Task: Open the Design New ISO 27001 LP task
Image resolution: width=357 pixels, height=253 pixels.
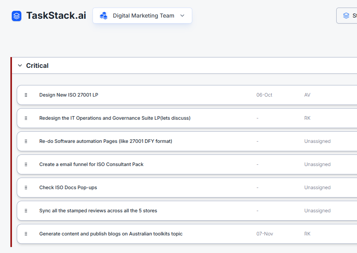Action: 69,95
